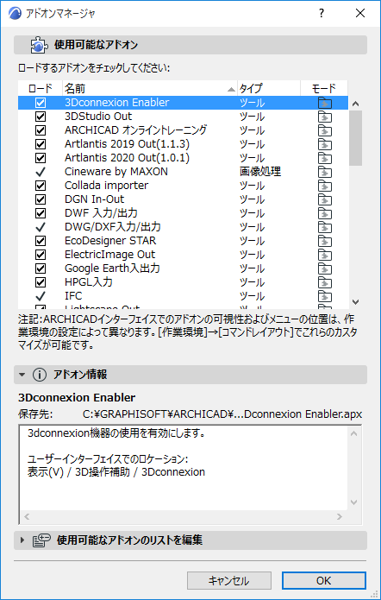Click the 画像処理 type cell
The width and height of the screenshot is (381, 600).
click(260, 172)
